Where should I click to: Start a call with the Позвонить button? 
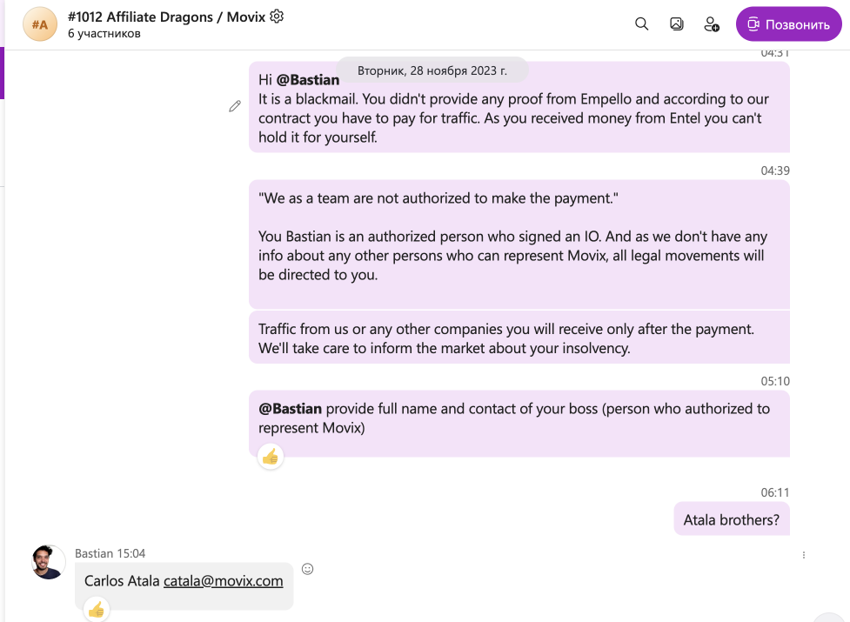click(x=788, y=24)
